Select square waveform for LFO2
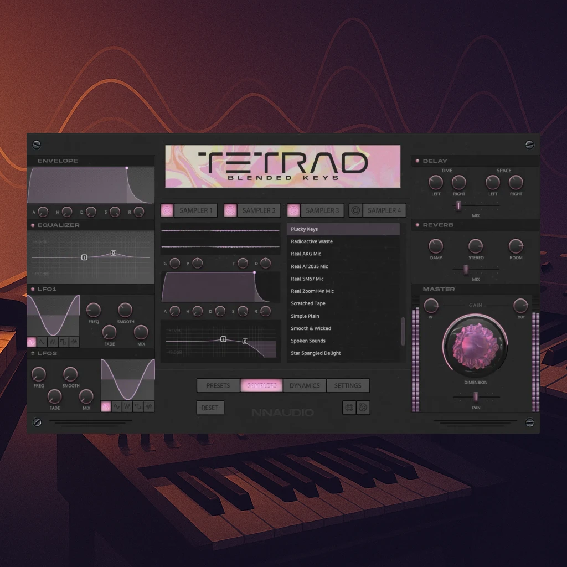Viewport: 567px width, 567px height. pos(138,406)
